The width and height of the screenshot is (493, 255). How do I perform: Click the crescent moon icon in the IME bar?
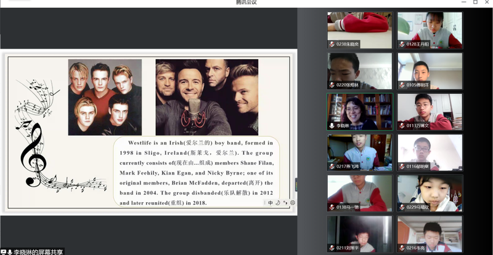(278, 203)
